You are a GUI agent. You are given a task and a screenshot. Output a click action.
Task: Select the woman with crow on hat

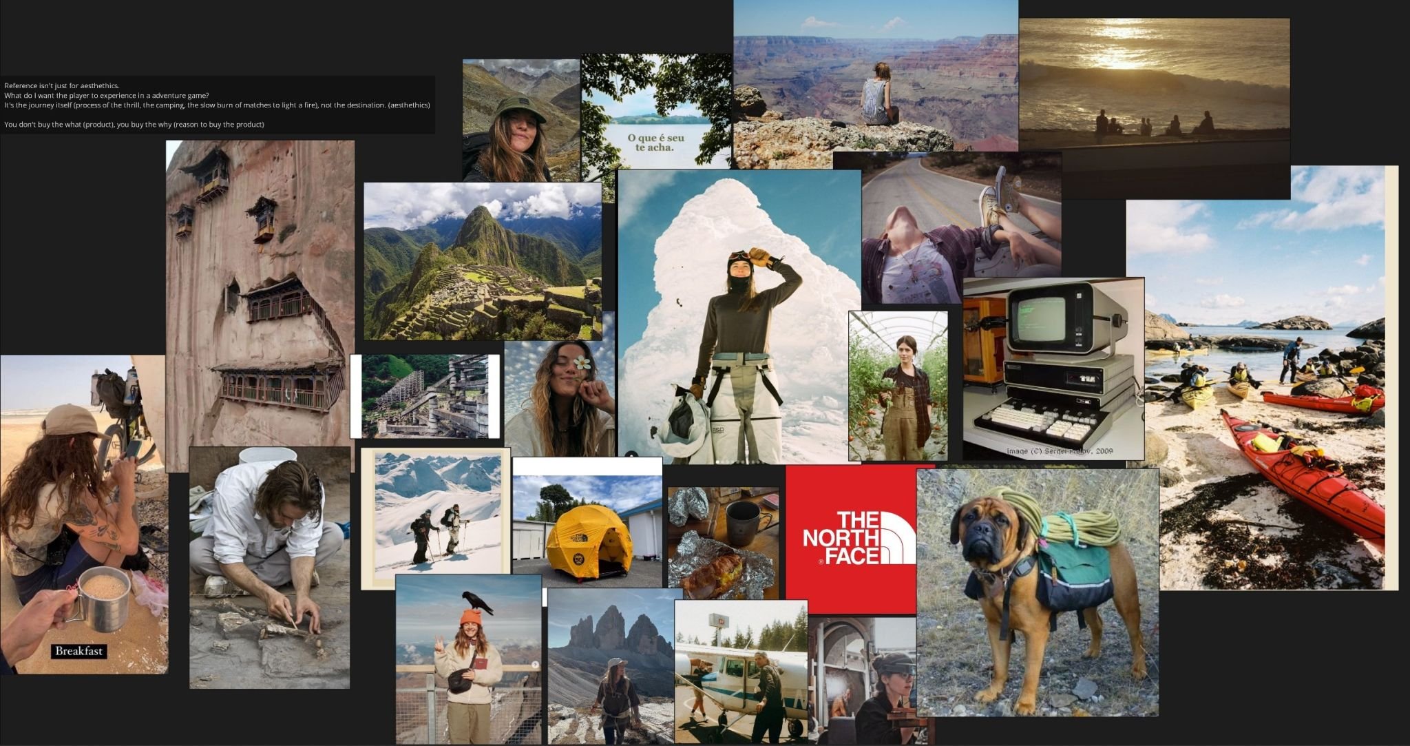pos(469,659)
